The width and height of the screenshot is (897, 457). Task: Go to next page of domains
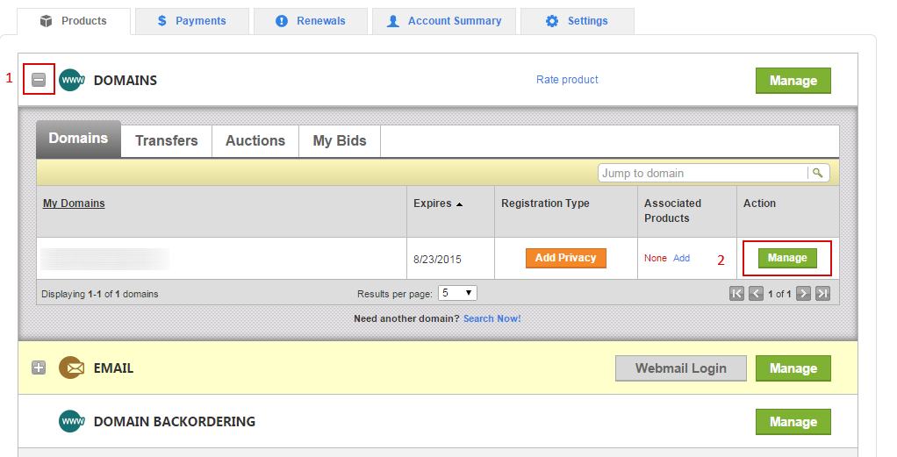point(803,294)
